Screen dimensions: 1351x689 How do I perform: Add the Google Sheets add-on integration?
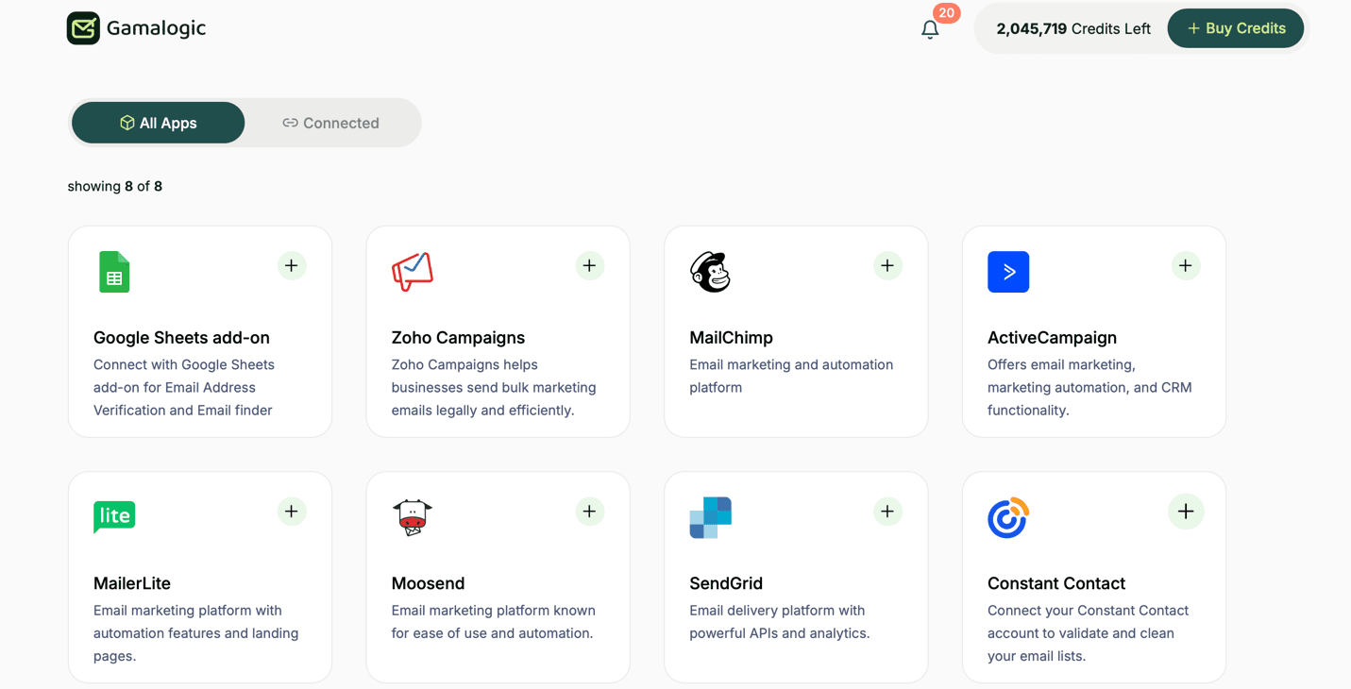click(292, 266)
